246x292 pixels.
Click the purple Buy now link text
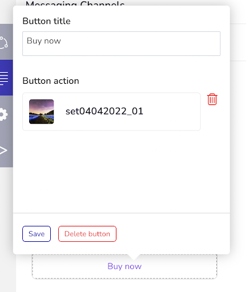coord(124,266)
